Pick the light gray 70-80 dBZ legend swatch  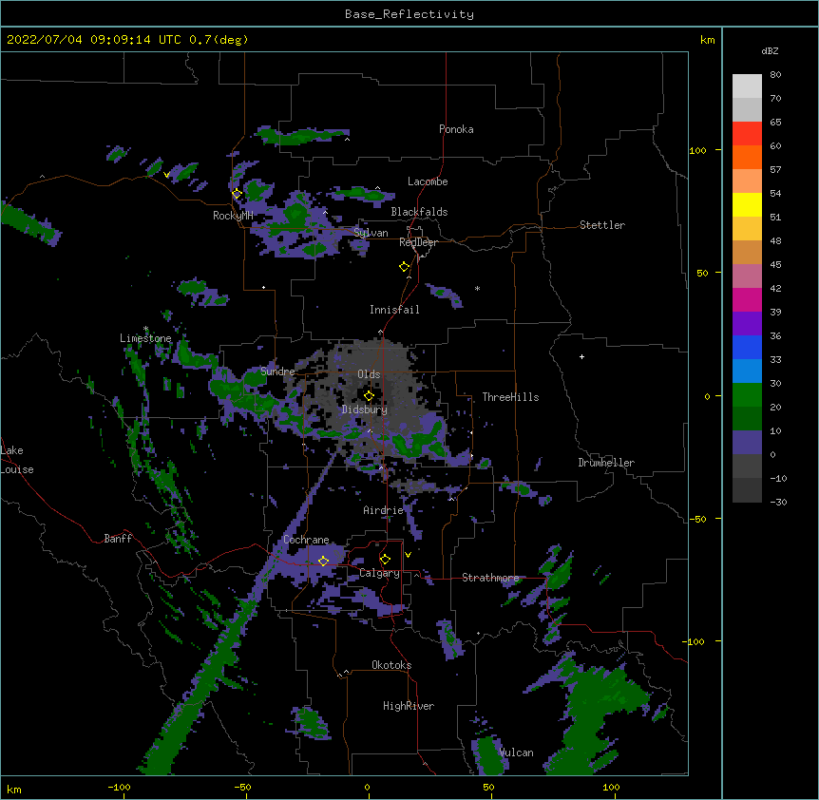747,86
